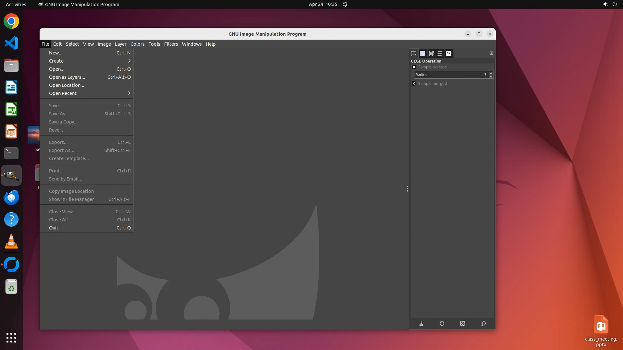Click Restore Tool Preset icon in bottom panel
This screenshot has width=623, height=350.
[442, 323]
